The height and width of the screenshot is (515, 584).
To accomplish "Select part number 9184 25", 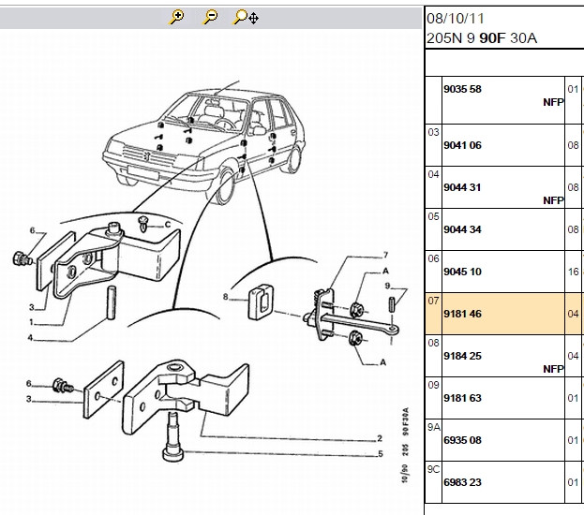I will pos(462,356).
